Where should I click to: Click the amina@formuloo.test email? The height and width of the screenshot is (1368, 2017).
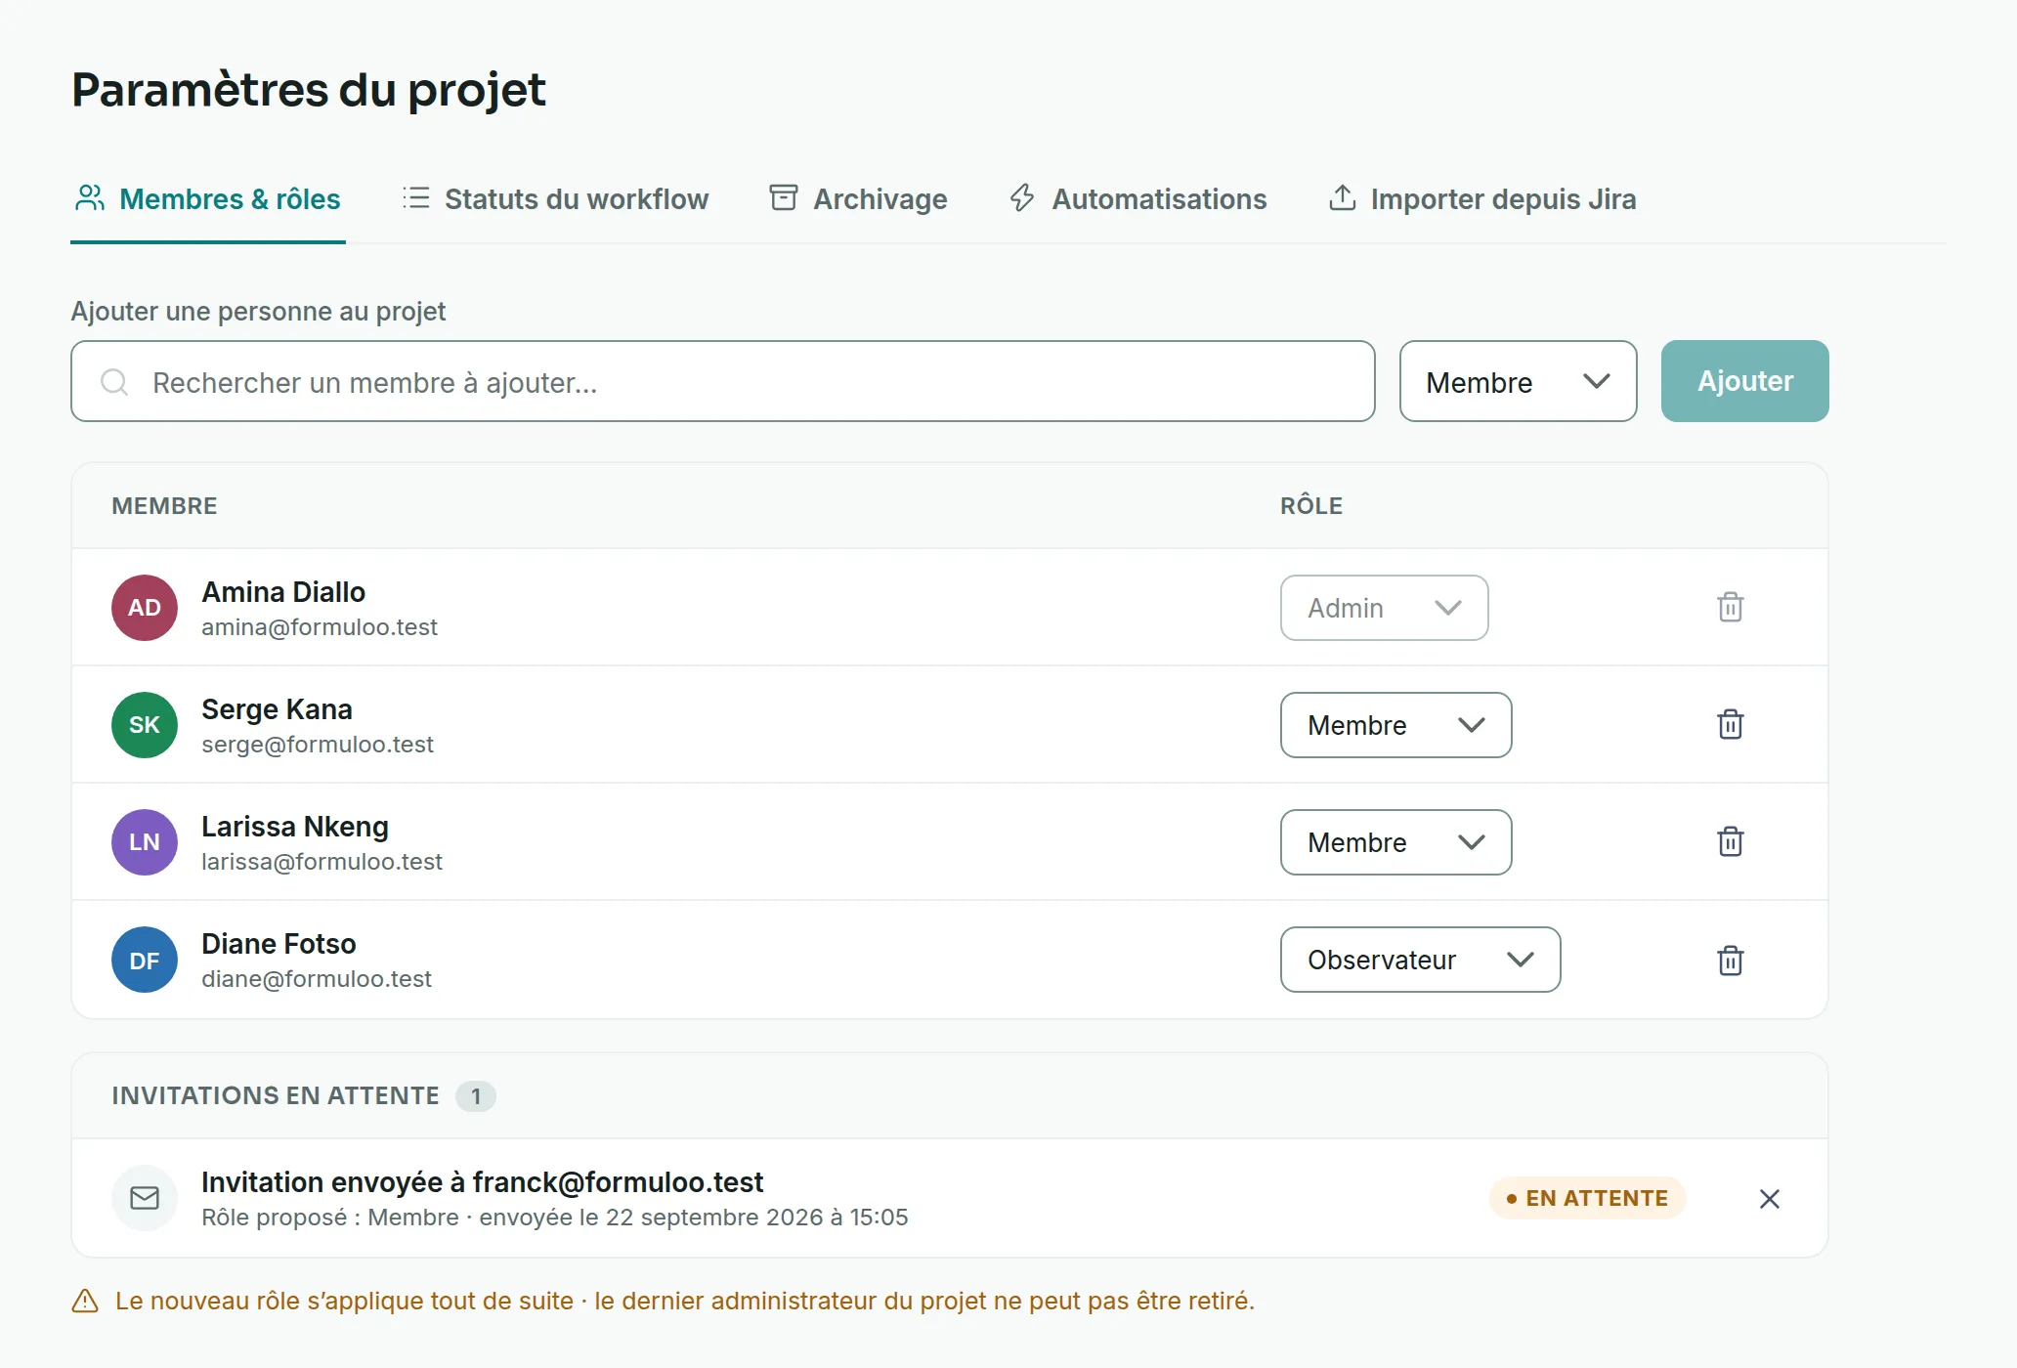[x=320, y=627]
